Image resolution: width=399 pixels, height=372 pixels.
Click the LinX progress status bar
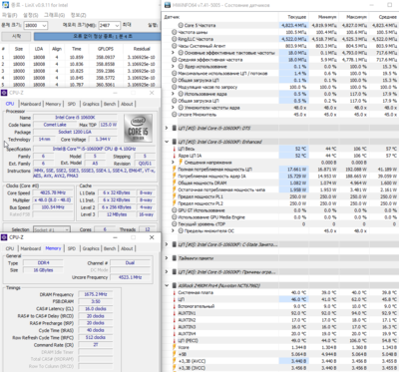coord(97,36)
